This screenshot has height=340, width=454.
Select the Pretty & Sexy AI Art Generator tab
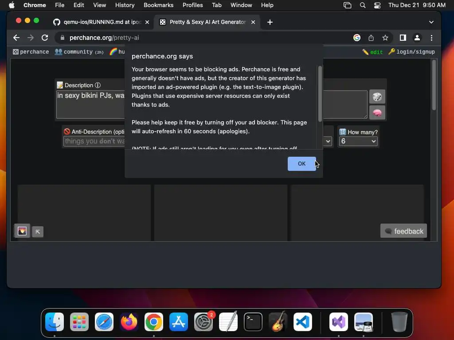click(x=207, y=22)
